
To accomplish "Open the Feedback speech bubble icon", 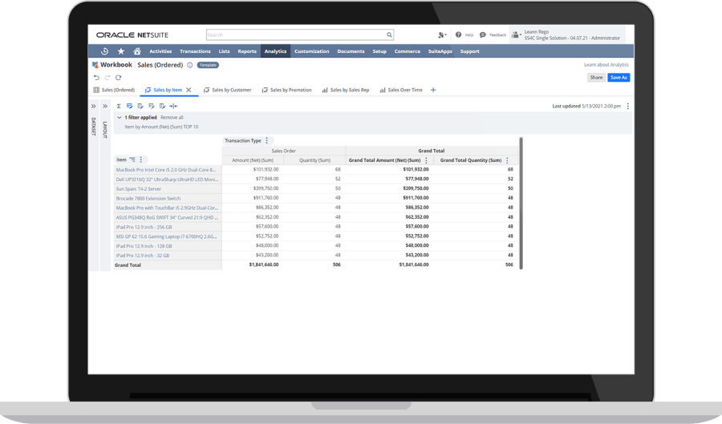I will point(483,34).
